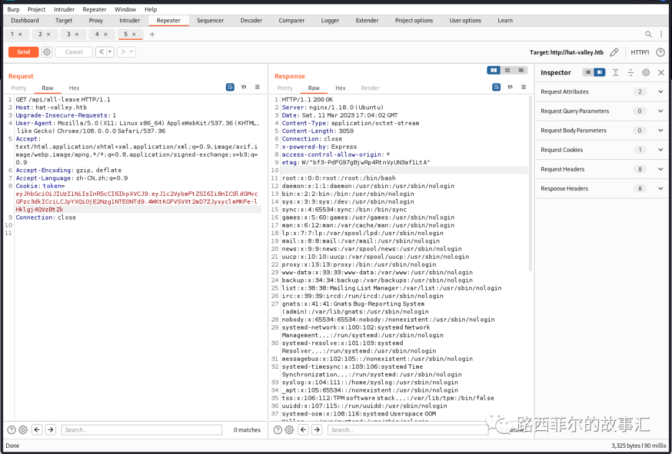Search Repeater tabs using magnifier icon
The image size is (672, 454).
tap(648, 34)
